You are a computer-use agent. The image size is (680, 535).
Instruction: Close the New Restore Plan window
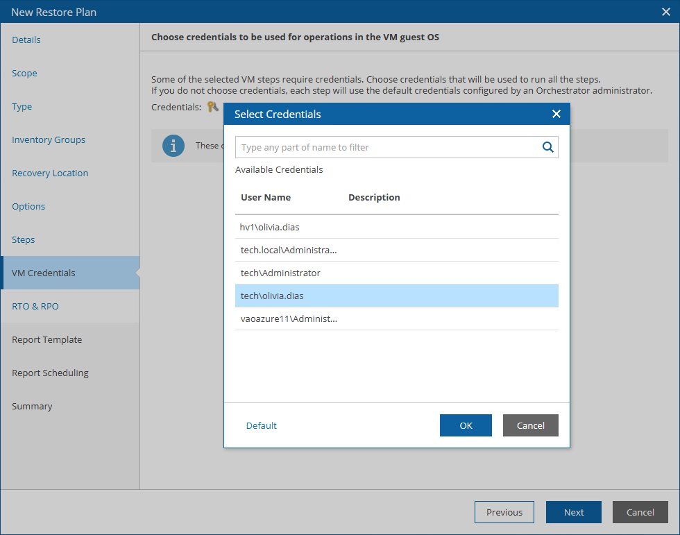666,12
